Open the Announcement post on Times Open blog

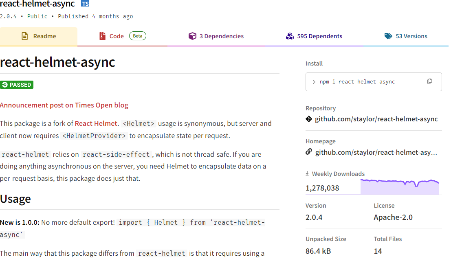pyautogui.click(x=64, y=105)
